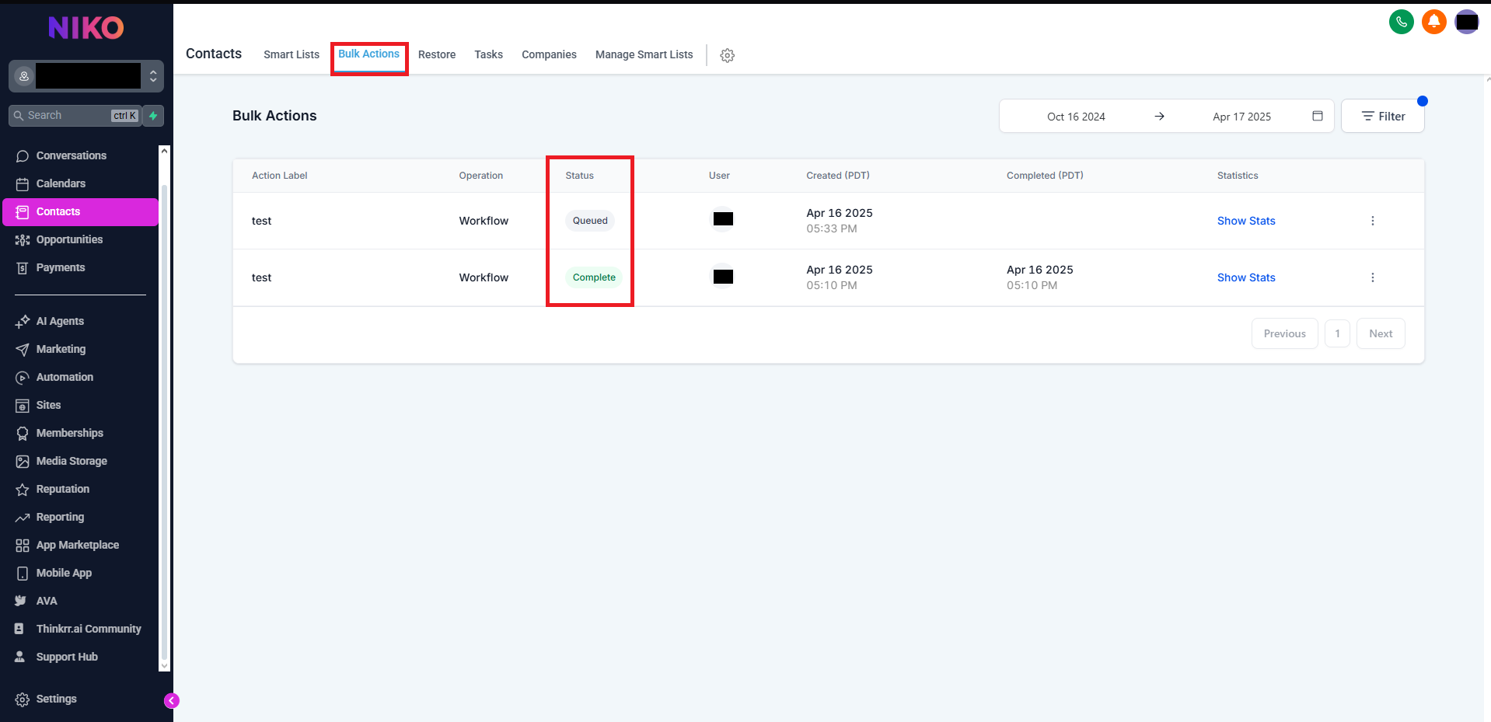Open more options for the Queued row

[x=1372, y=221]
